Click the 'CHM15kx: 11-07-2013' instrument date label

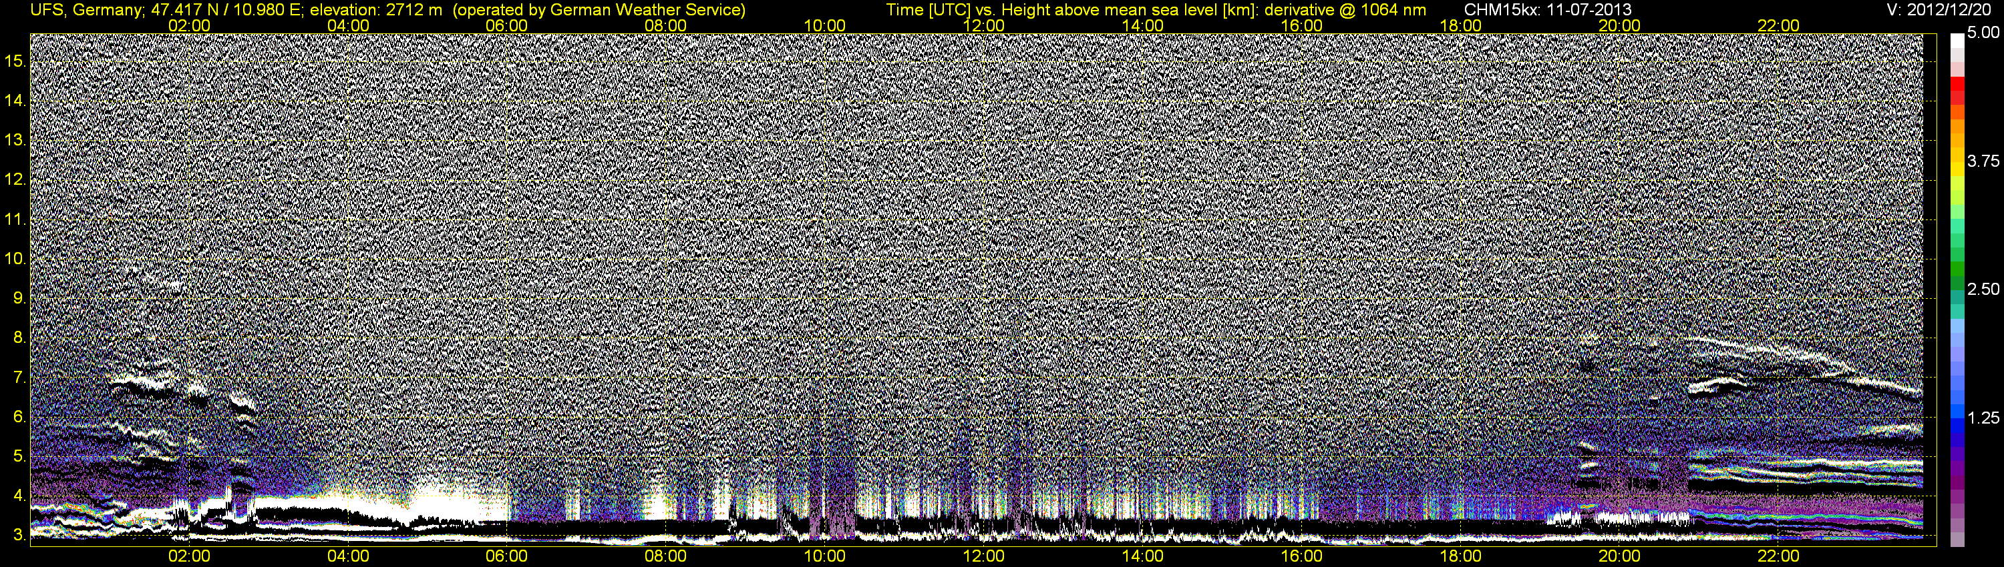pos(1548,10)
